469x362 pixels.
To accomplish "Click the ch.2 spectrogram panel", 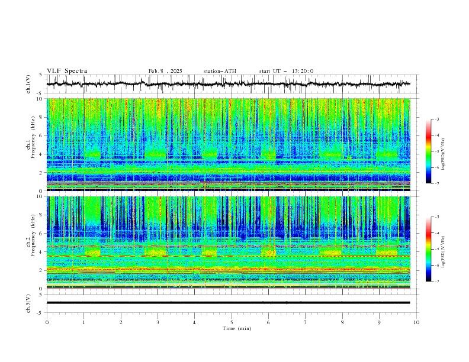I will (228, 243).
